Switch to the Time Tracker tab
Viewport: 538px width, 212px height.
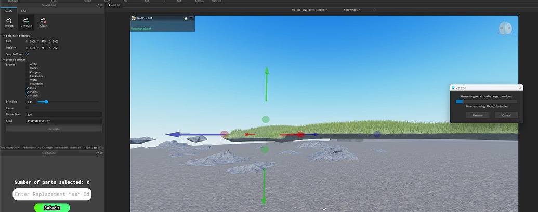[x=61, y=148]
